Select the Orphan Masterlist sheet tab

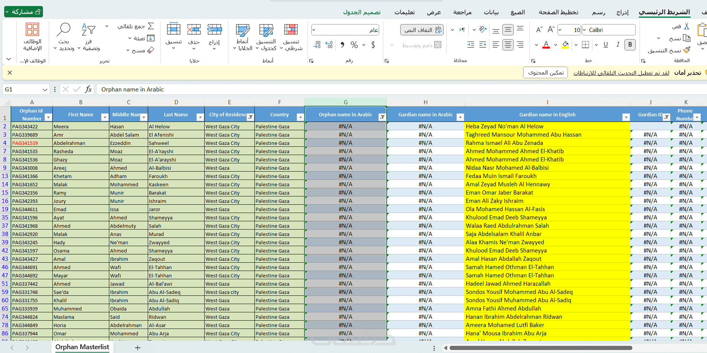coord(82,347)
